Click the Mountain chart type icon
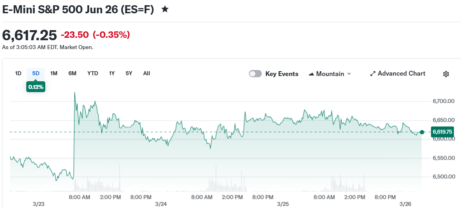 [312, 74]
